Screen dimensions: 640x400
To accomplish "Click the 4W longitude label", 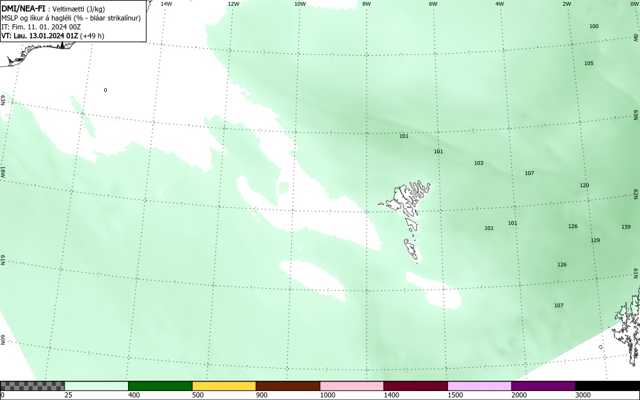I will 500,4.
